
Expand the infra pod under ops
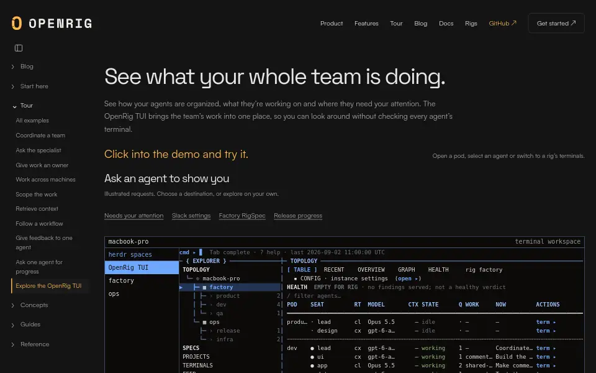(211, 339)
